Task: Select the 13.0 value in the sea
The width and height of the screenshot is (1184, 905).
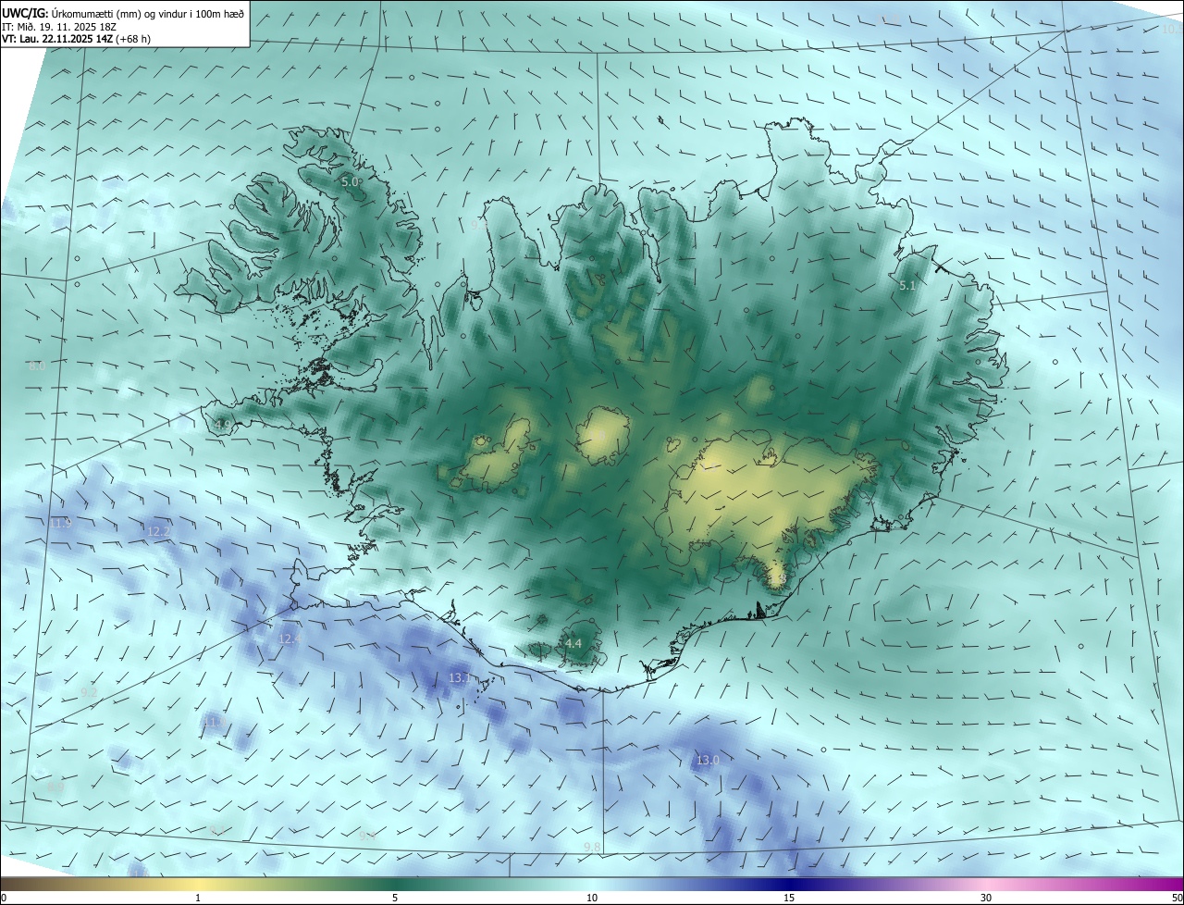Action: (708, 761)
